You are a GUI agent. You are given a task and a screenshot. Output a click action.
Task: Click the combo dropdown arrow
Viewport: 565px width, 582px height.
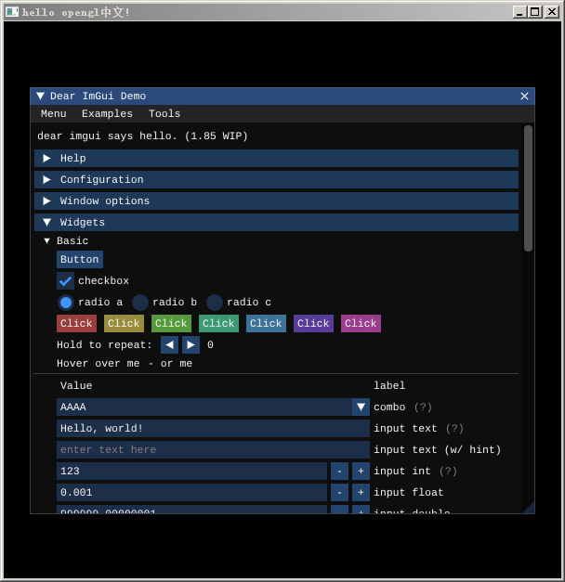tap(361, 407)
